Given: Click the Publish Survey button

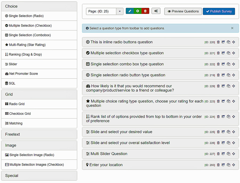Looking at the screenshot, I should [219, 11].
